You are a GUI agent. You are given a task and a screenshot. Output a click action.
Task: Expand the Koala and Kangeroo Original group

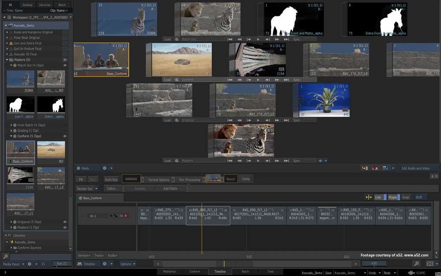pyautogui.click(x=7, y=32)
